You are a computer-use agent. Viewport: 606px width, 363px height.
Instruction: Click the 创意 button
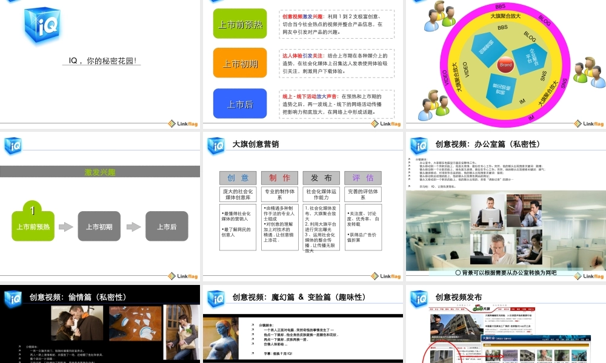pyautogui.click(x=236, y=177)
